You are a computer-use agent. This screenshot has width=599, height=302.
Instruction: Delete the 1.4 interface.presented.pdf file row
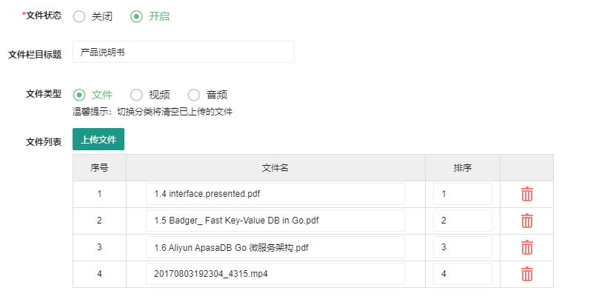526,194
